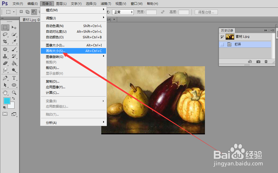Expand the 模式(M) submenu
The image size is (278, 173).
tap(73, 10)
